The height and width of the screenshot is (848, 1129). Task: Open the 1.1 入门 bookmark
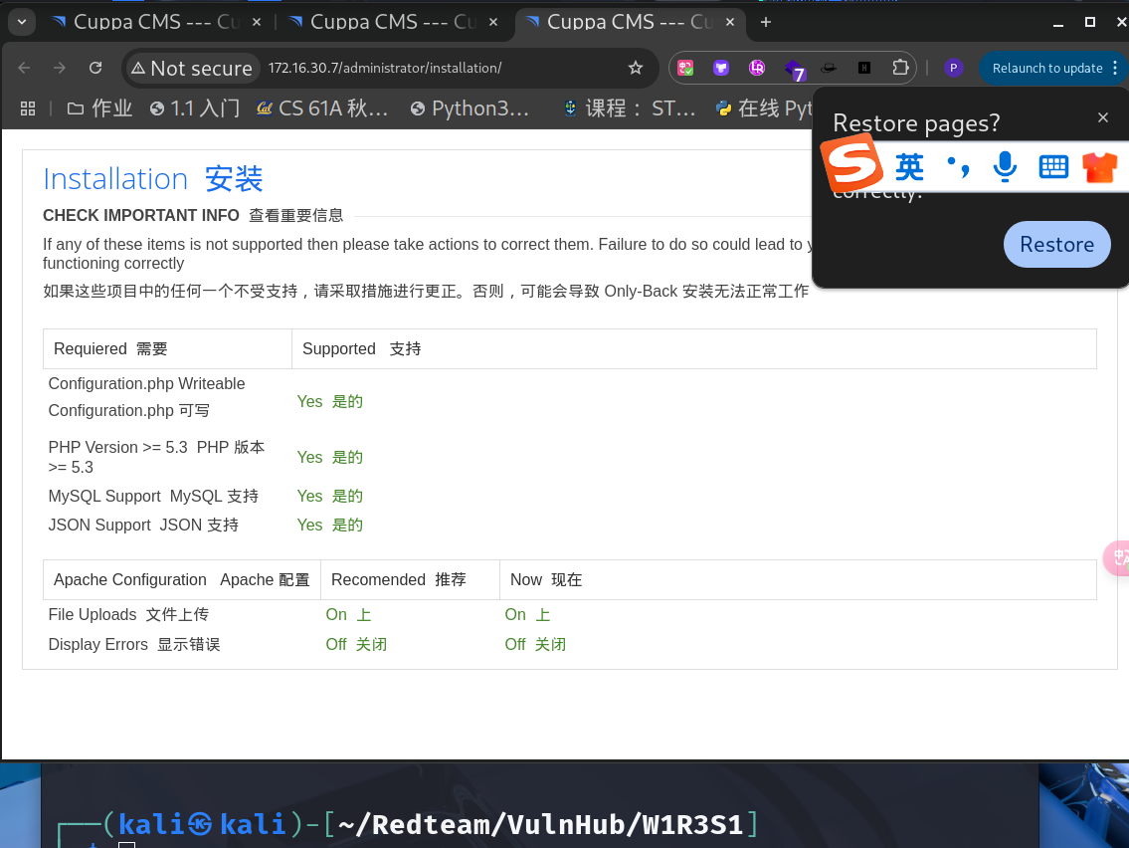tap(194, 108)
